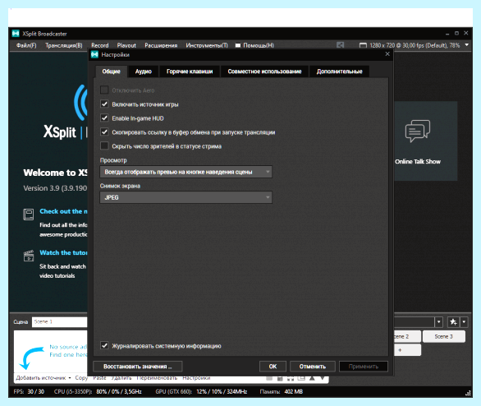481x406 pixels.
Task: Click the 'Применить' apply button
Action: [364, 367]
